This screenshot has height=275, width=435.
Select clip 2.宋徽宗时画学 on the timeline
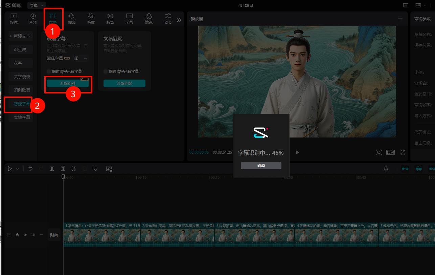(x=177, y=234)
